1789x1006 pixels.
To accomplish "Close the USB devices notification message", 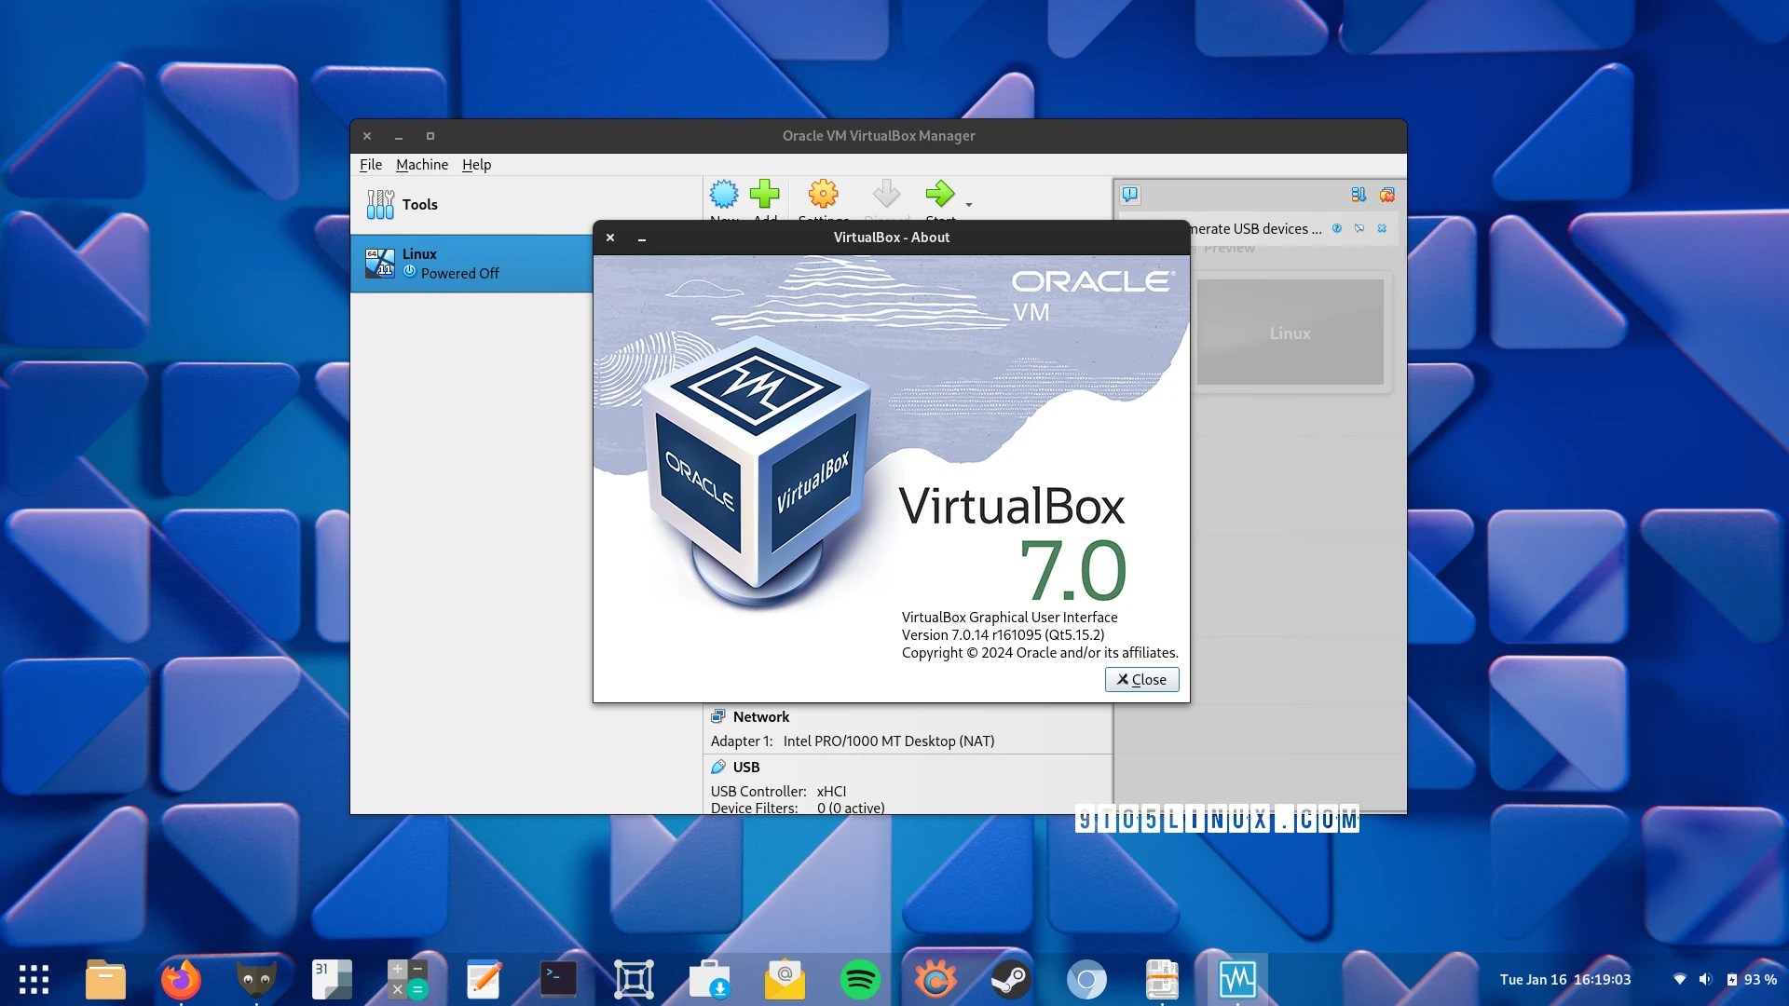I will click(1382, 228).
